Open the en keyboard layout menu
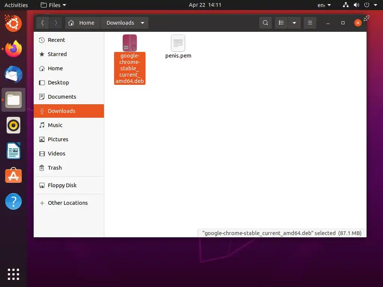The image size is (383, 287). [x=324, y=5]
